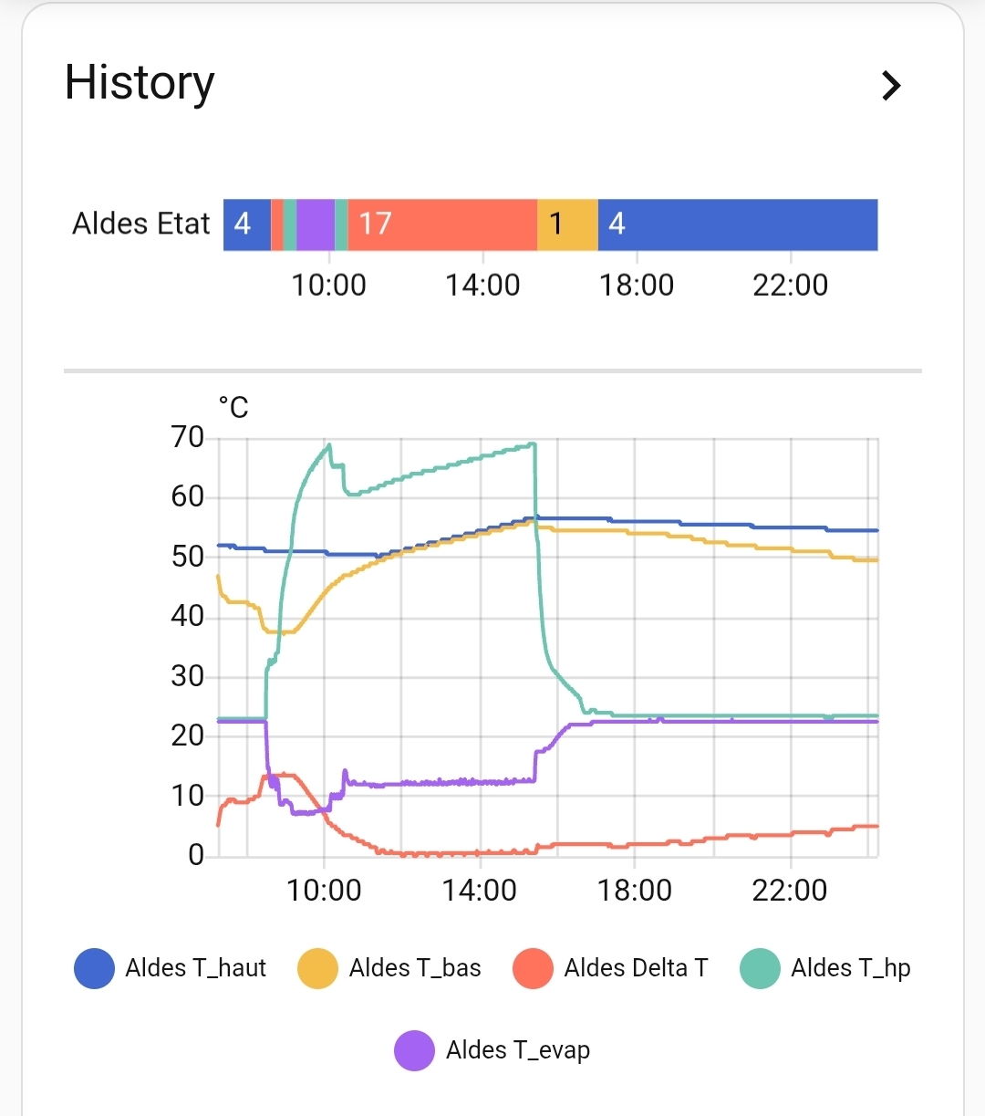Toggle the Aldes T_hp green legend dot

coord(760,968)
